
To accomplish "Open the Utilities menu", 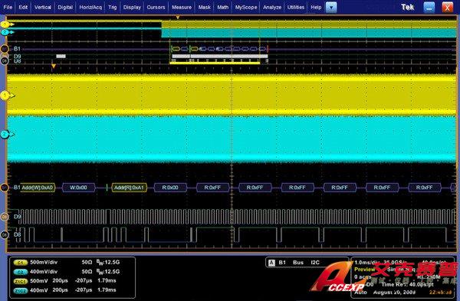I will click(296, 8).
